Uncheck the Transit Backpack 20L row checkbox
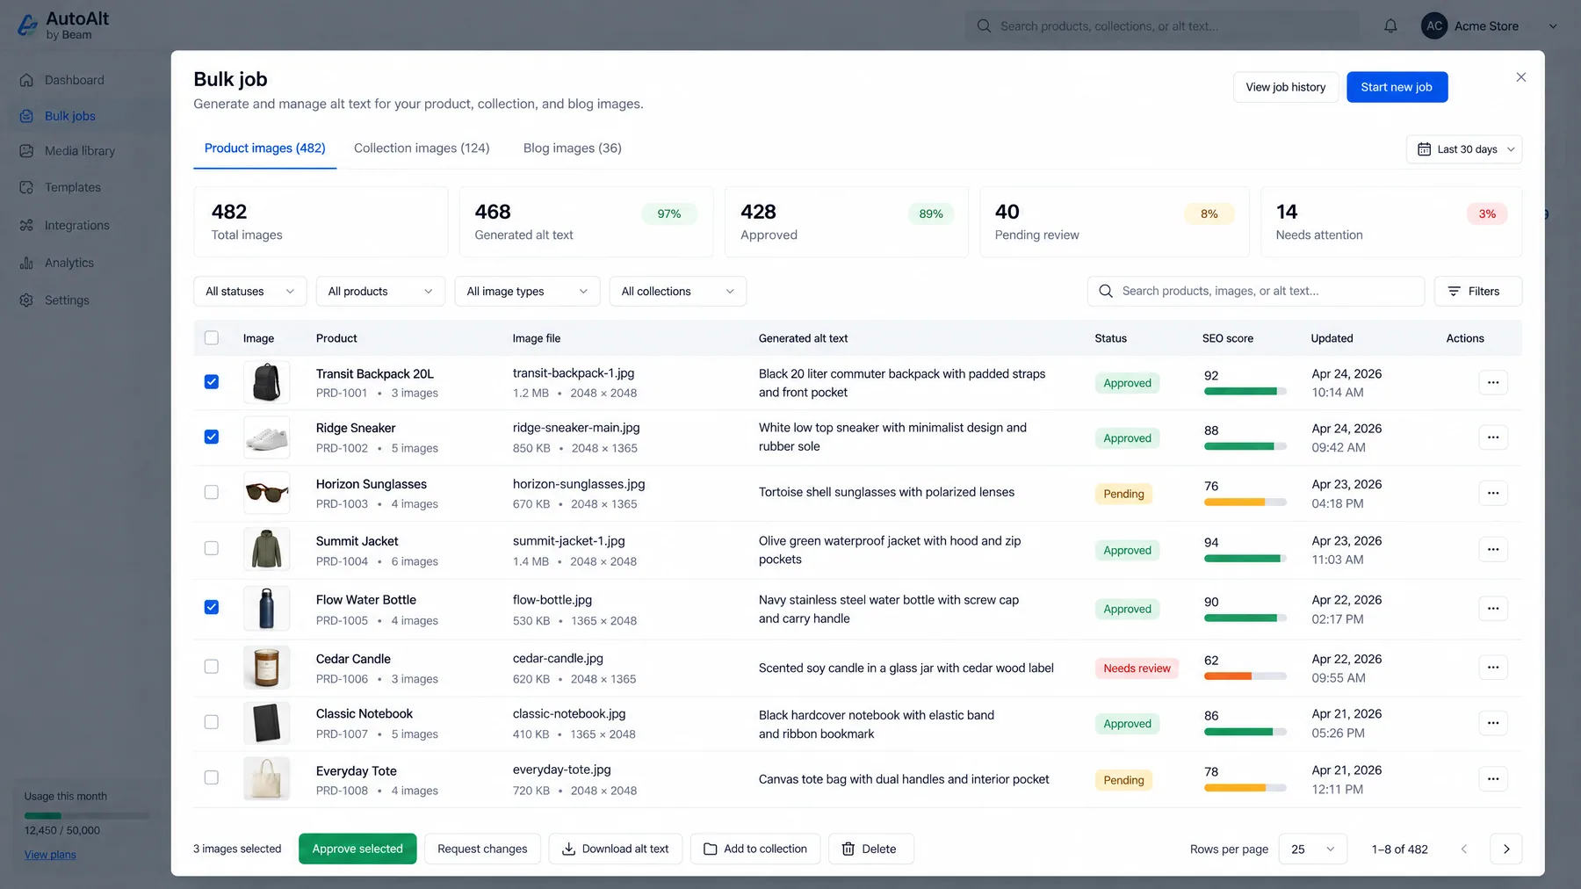Image resolution: width=1581 pixels, height=889 pixels. (212, 382)
